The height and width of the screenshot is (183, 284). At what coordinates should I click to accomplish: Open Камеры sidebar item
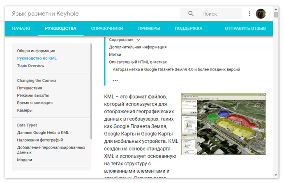pyautogui.click(x=25, y=110)
